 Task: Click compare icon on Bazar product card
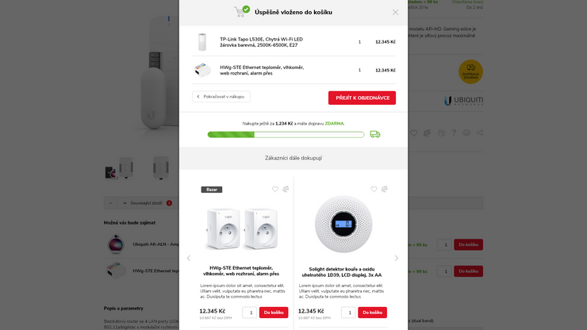[x=286, y=190]
